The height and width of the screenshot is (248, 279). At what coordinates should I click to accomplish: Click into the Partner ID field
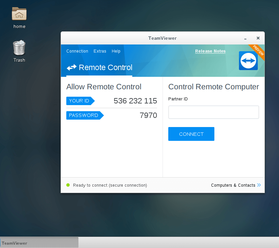point(213,112)
